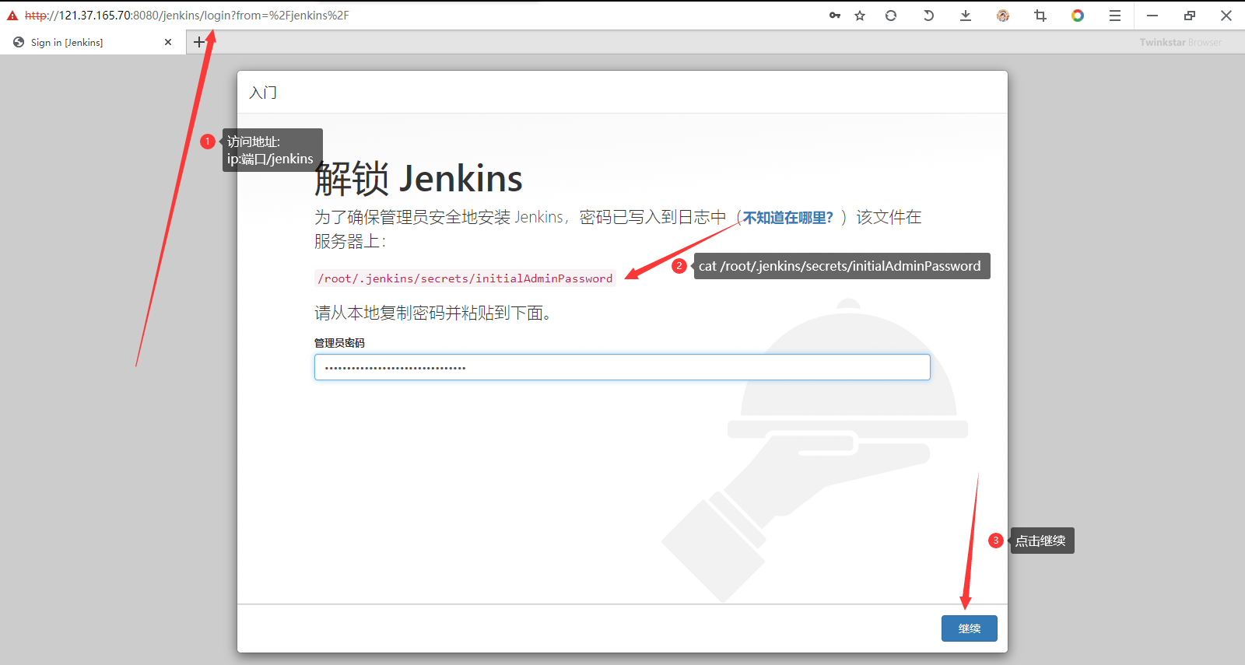Click the 不知道在哪里? help link

tap(788, 218)
